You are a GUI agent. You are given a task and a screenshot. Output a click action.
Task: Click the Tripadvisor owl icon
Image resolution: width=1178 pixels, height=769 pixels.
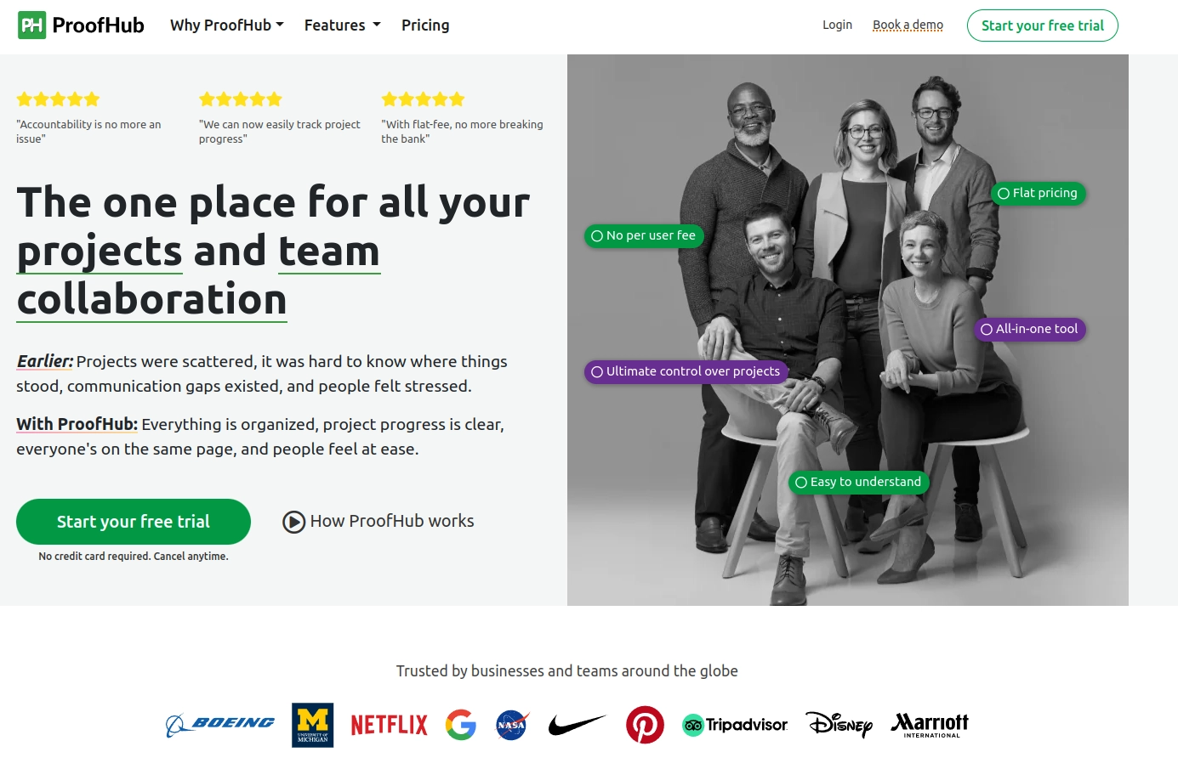click(x=693, y=725)
